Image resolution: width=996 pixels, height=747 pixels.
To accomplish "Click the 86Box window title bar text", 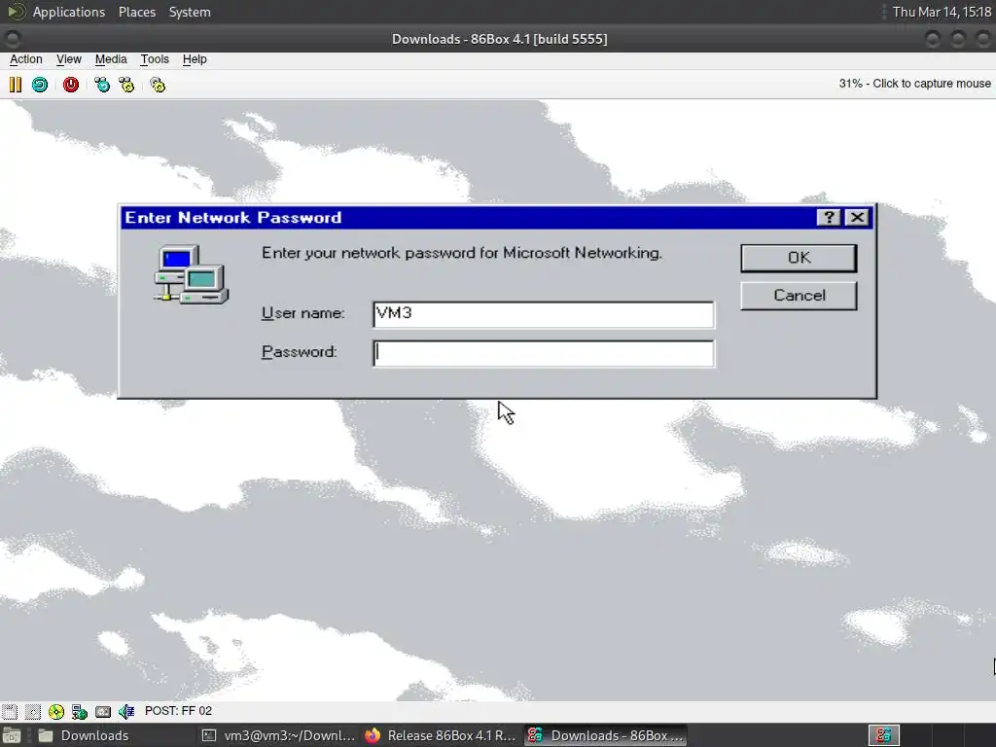I will [499, 39].
